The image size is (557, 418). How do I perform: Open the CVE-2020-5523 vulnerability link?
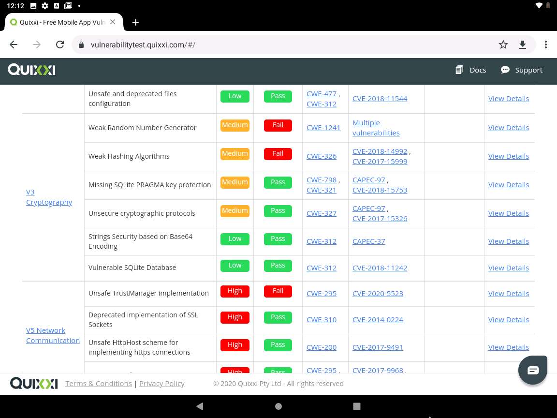point(378,293)
